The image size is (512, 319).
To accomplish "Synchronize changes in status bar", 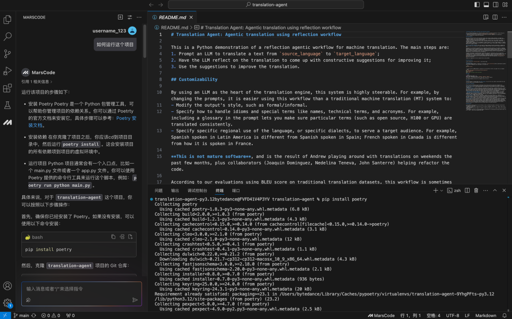I will (x=34, y=315).
